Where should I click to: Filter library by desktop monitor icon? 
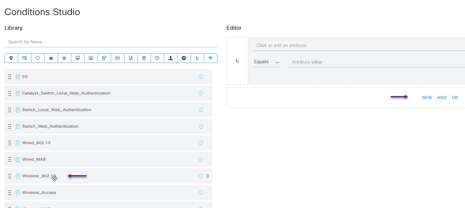click(x=91, y=58)
